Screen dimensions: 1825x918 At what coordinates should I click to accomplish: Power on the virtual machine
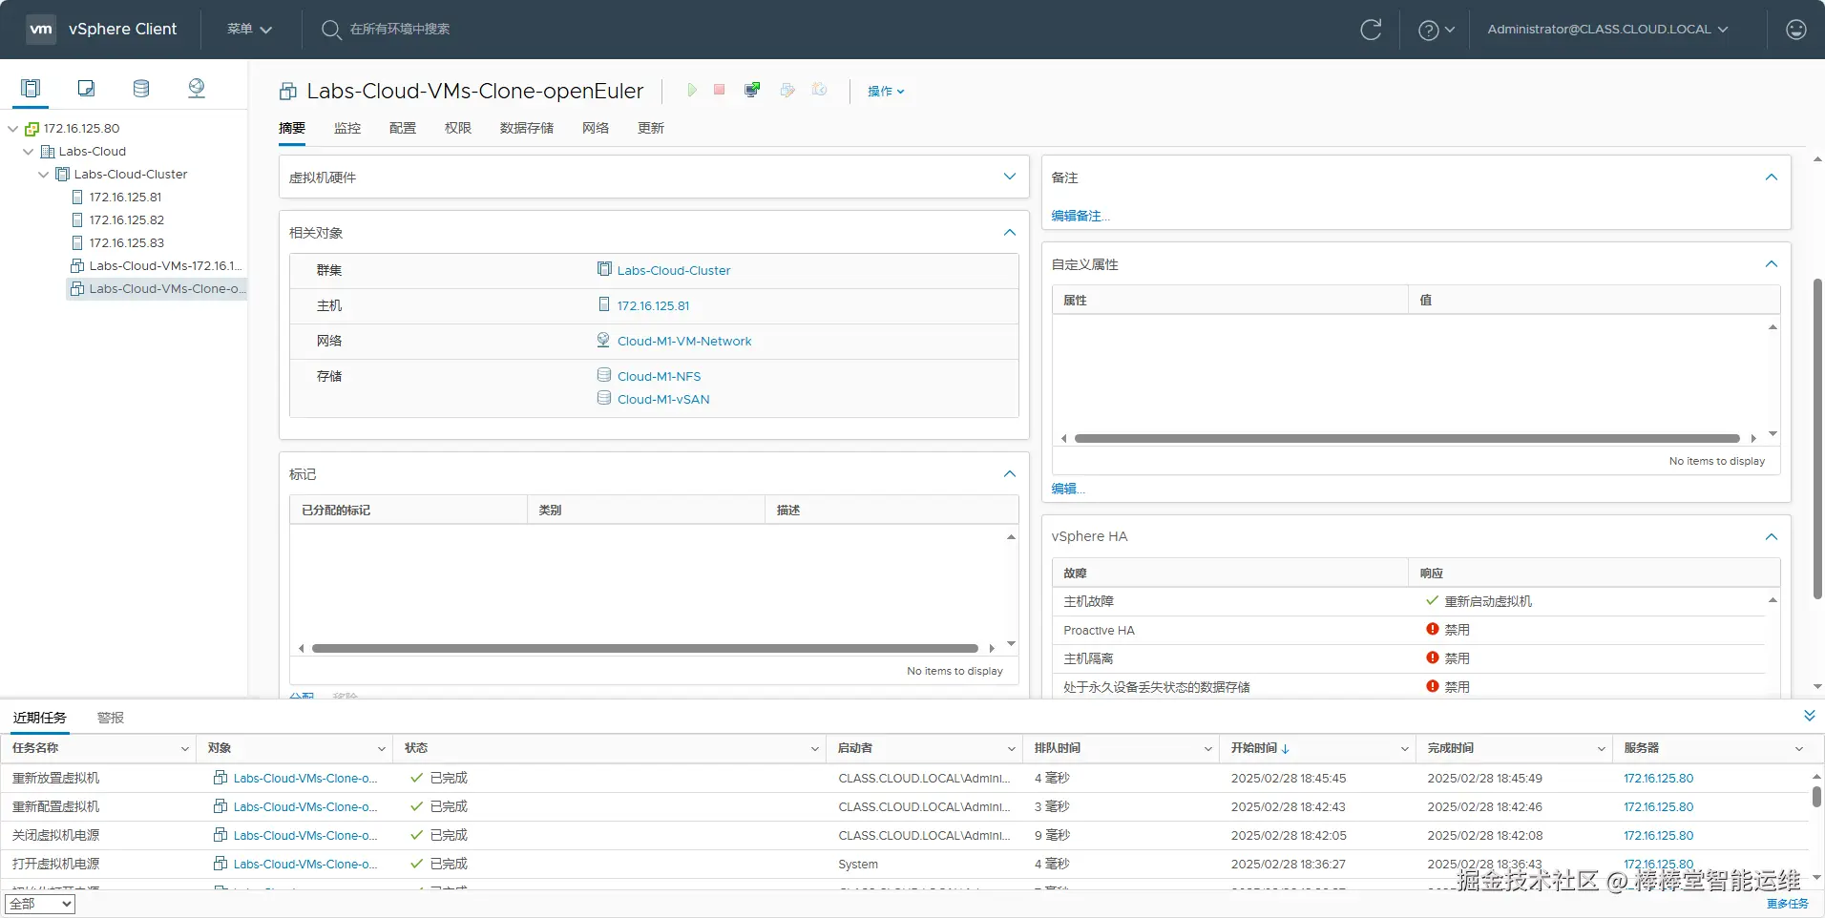pos(692,90)
